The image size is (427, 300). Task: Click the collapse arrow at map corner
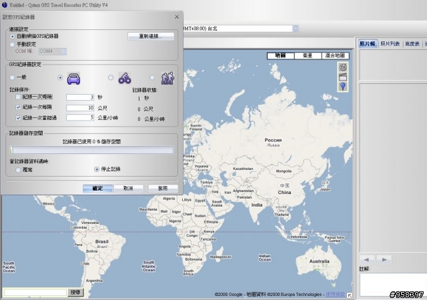coord(350,295)
